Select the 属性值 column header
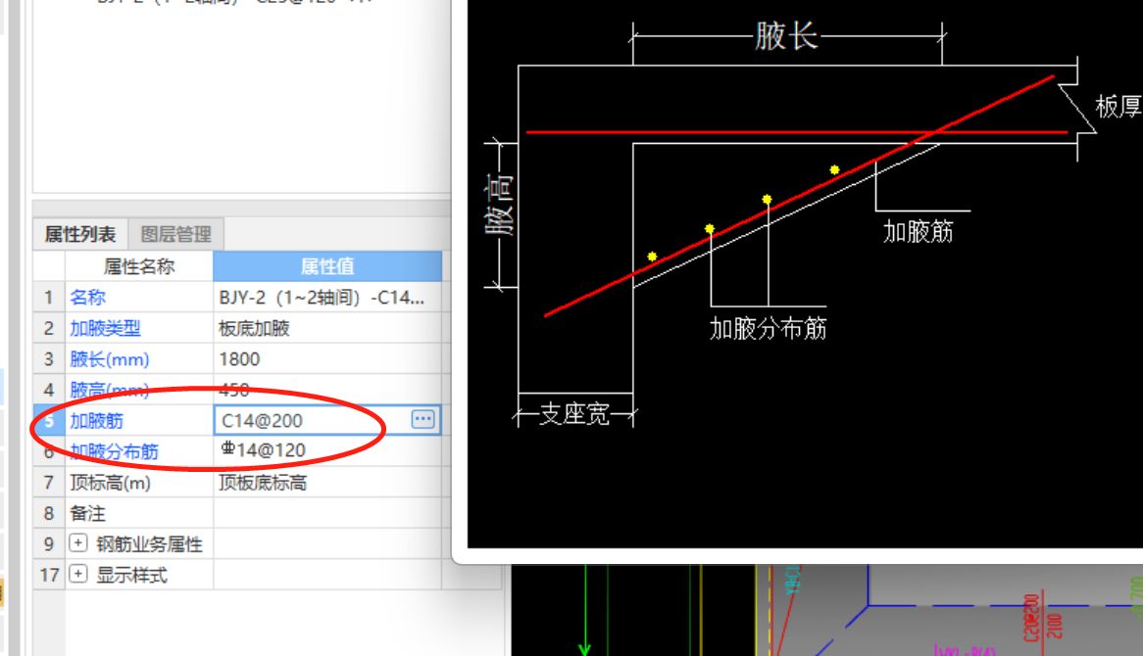1143x656 pixels. (x=327, y=266)
